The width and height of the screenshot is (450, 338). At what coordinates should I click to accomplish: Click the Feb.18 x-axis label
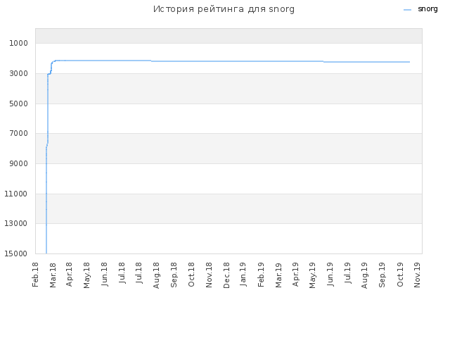pos(35,275)
